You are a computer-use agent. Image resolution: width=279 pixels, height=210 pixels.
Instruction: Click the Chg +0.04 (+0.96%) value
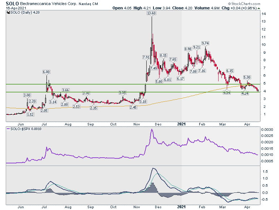click(239, 8)
